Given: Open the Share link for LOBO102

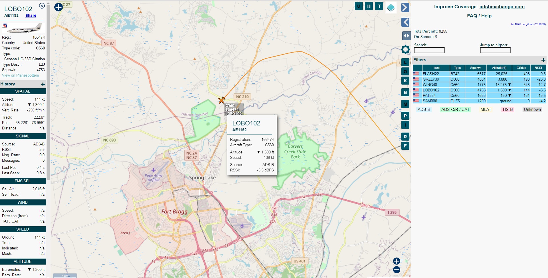Looking at the screenshot, I should (x=31, y=16).
